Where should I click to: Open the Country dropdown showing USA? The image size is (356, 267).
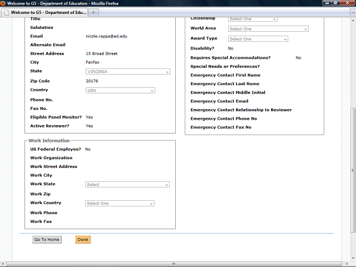pos(120,90)
